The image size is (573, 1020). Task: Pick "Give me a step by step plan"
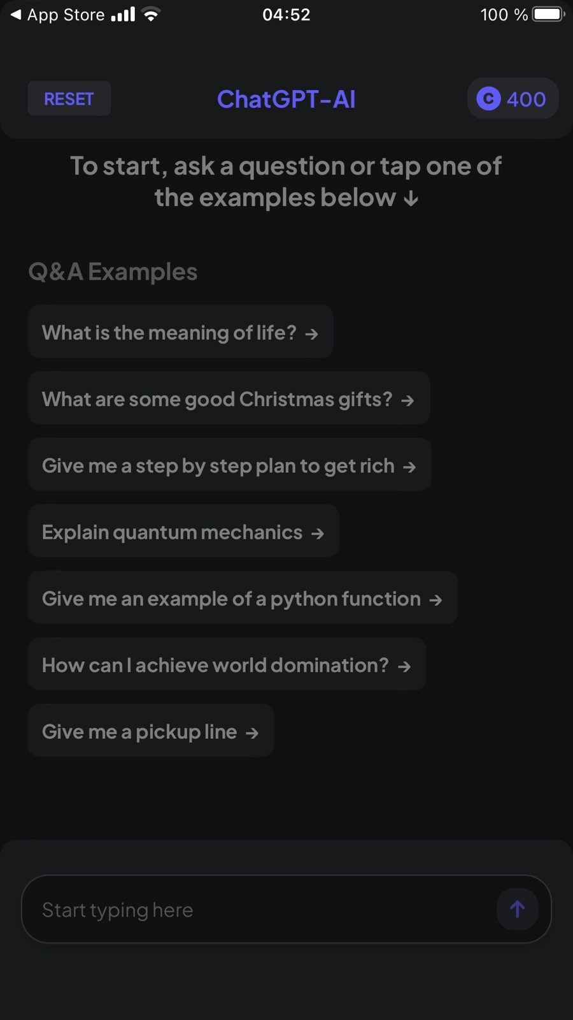point(218,465)
